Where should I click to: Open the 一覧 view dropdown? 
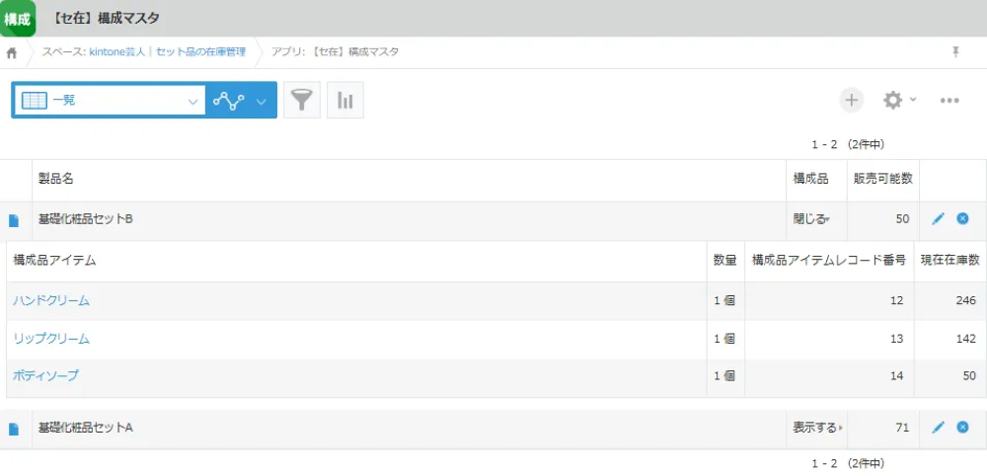(x=109, y=101)
